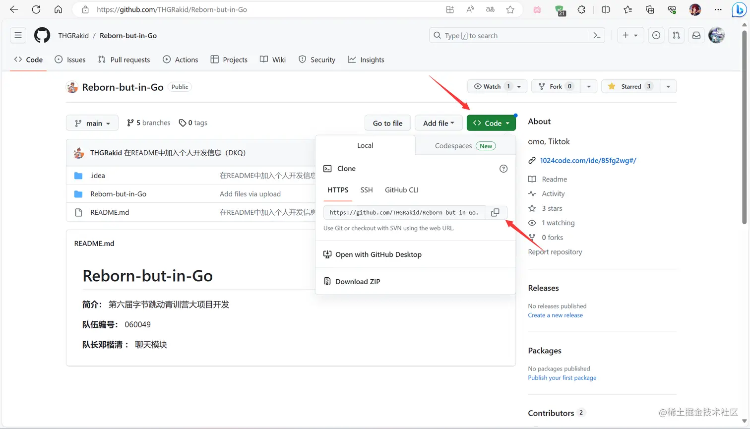Screen dimensions: 750x429
Task: Open the clone help question mark icon
Action: [503, 169]
